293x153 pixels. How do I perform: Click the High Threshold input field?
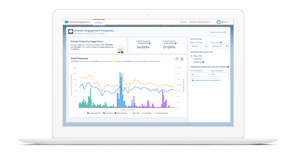coord(219,74)
